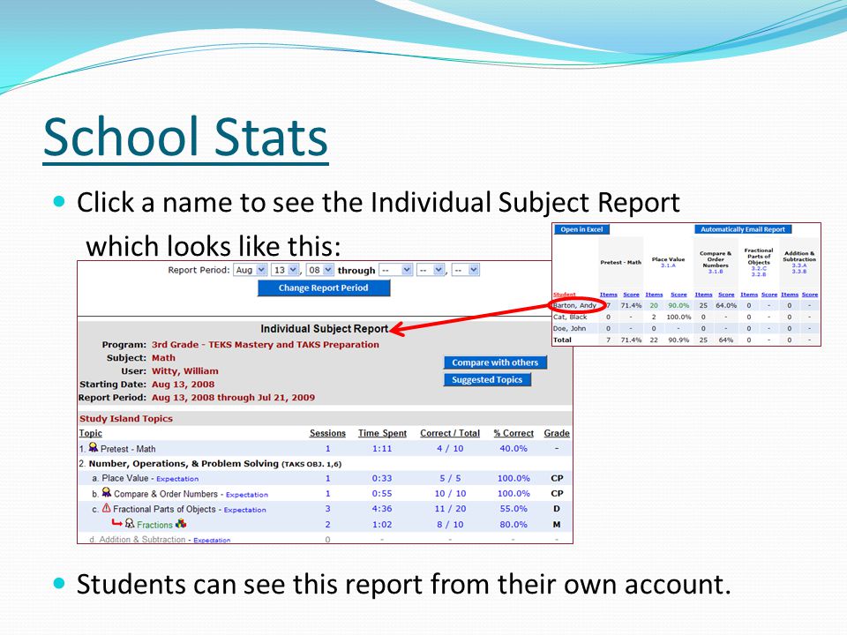Image resolution: width=847 pixels, height=635 pixels.
Task: Click the 40.0% value in the Pretest row
Action: point(513,449)
